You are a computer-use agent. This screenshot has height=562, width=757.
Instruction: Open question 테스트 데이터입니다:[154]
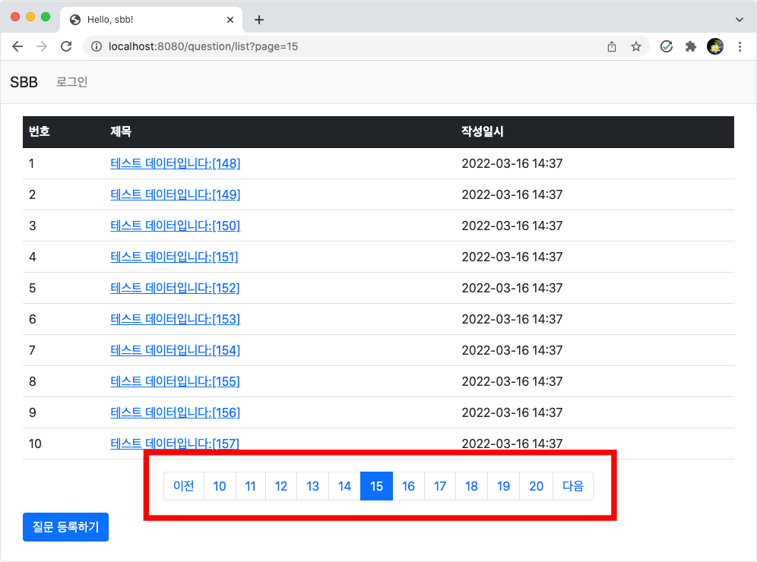point(176,350)
